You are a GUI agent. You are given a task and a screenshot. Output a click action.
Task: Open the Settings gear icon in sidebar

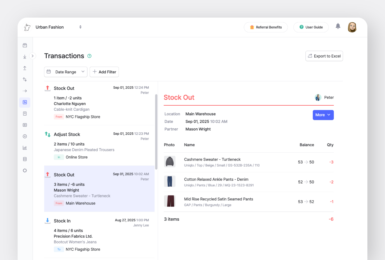point(25,170)
